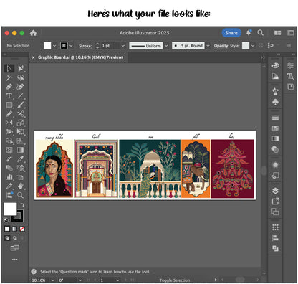Switch to Draw Behind mode
The width and height of the screenshot is (298, 284).
(x=14, y=238)
